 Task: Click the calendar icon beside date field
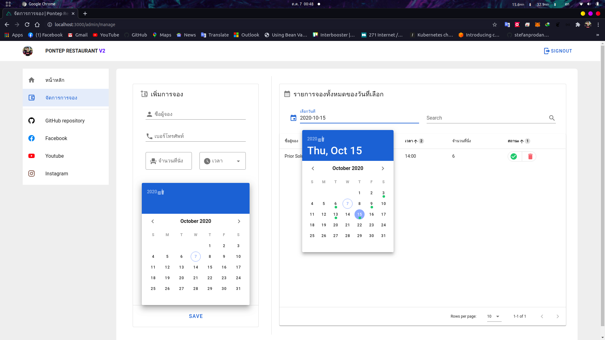coord(293,118)
